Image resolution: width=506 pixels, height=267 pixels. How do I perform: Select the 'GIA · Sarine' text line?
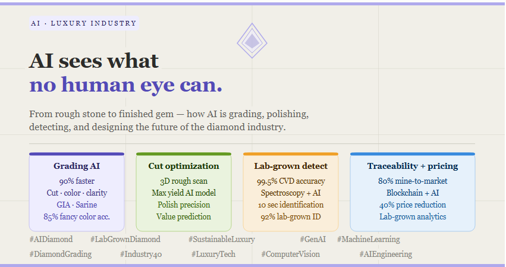77,205
